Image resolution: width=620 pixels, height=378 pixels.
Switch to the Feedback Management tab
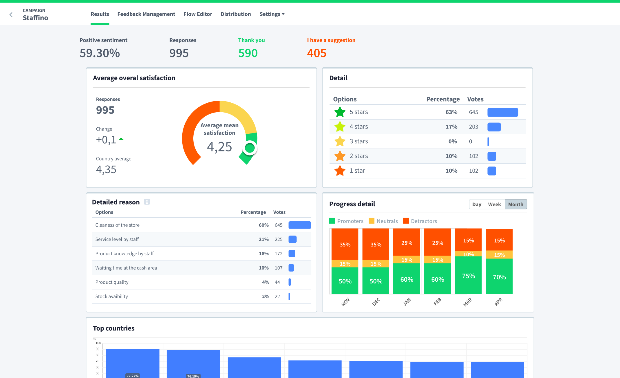point(146,14)
